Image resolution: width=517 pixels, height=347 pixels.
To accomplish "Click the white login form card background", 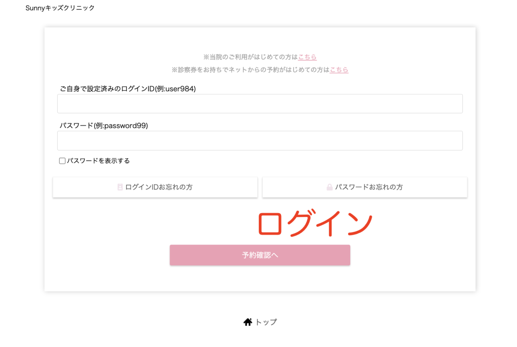I will pyautogui.click(x=101, y=242).
